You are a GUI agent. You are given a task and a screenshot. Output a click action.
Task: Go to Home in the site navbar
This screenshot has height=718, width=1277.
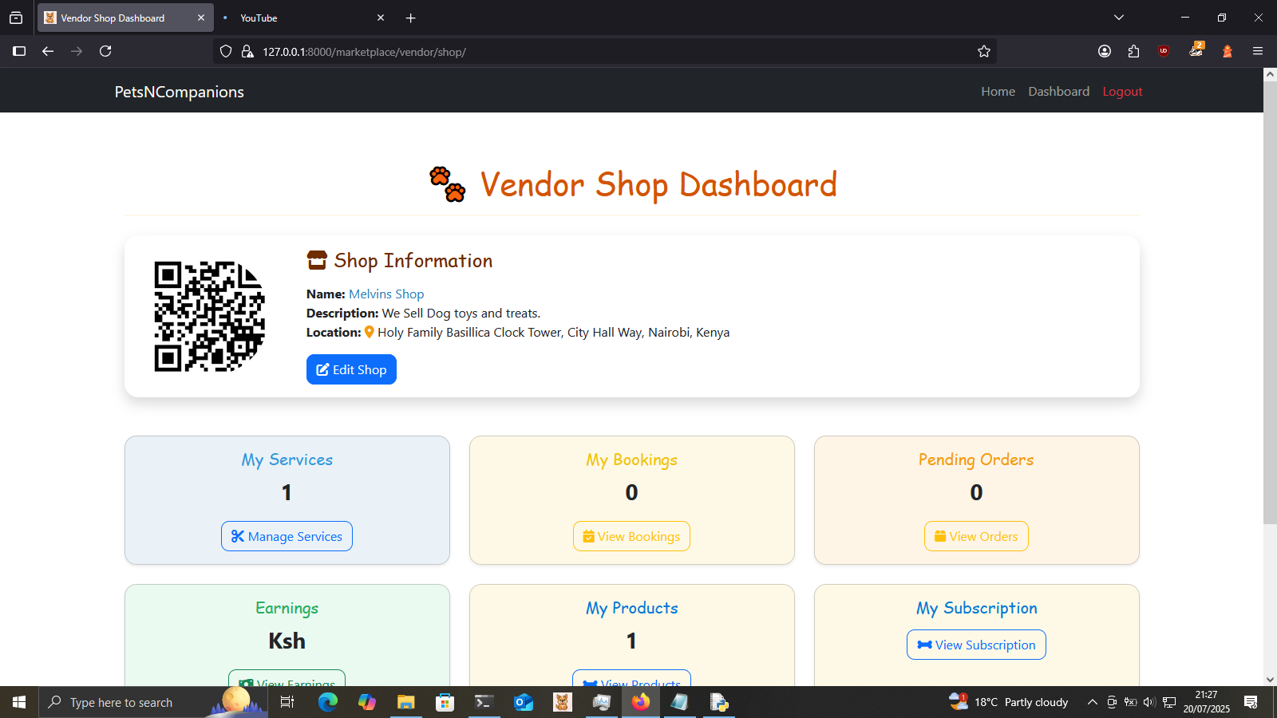(998, 91)
